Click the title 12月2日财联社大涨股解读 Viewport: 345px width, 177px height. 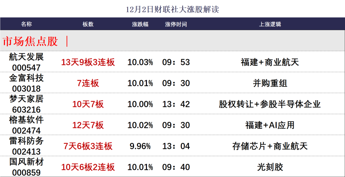pos(172,10)
